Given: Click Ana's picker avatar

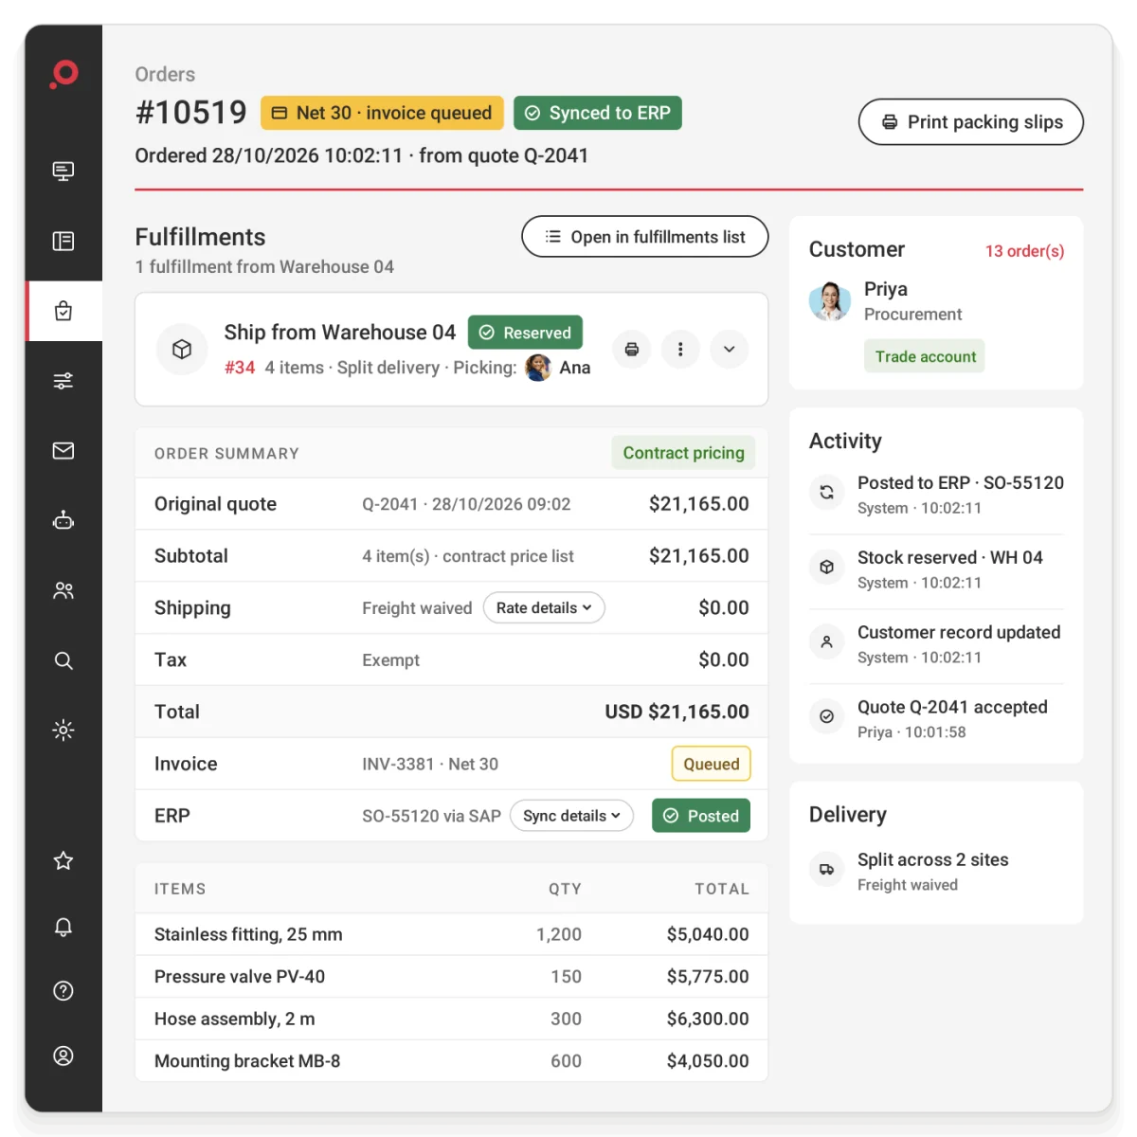Looking at the screenshot, I should click(x=538, y=368).
